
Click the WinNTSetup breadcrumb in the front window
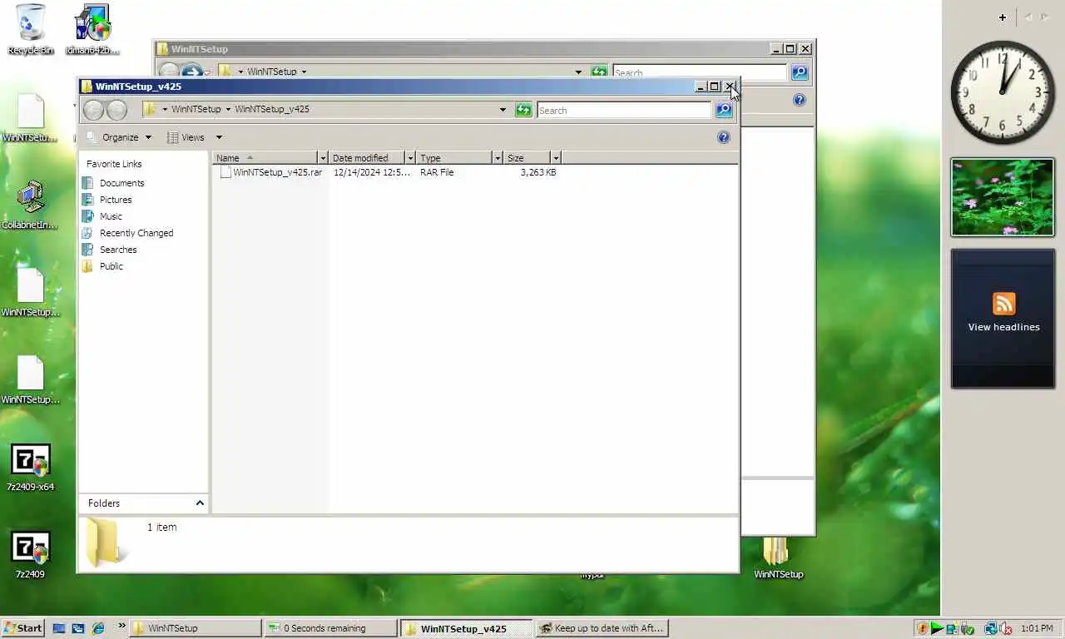click(196, 109)
